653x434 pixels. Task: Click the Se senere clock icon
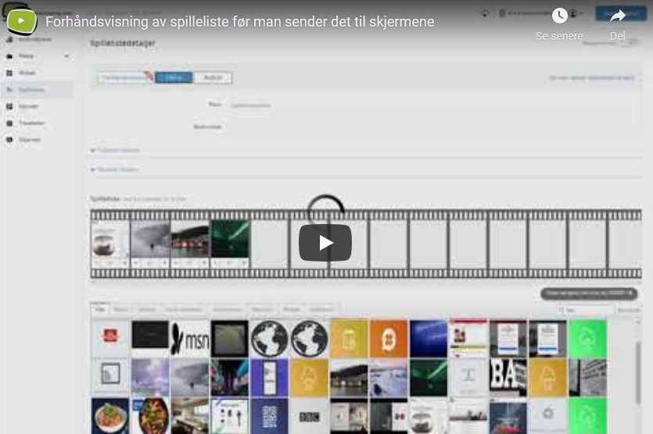(x=559, y=16)
